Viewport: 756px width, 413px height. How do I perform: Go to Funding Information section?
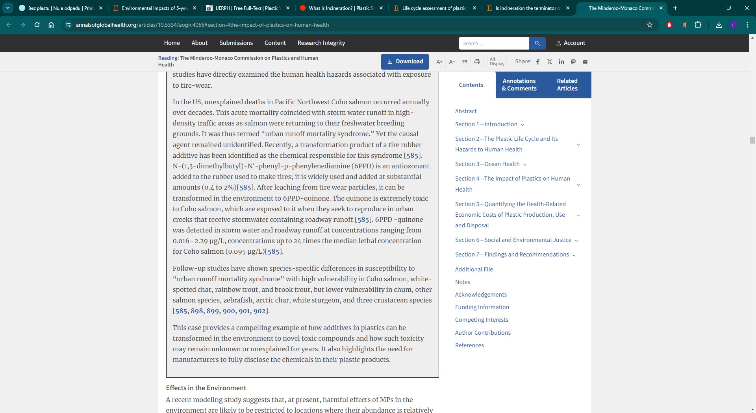482,307
